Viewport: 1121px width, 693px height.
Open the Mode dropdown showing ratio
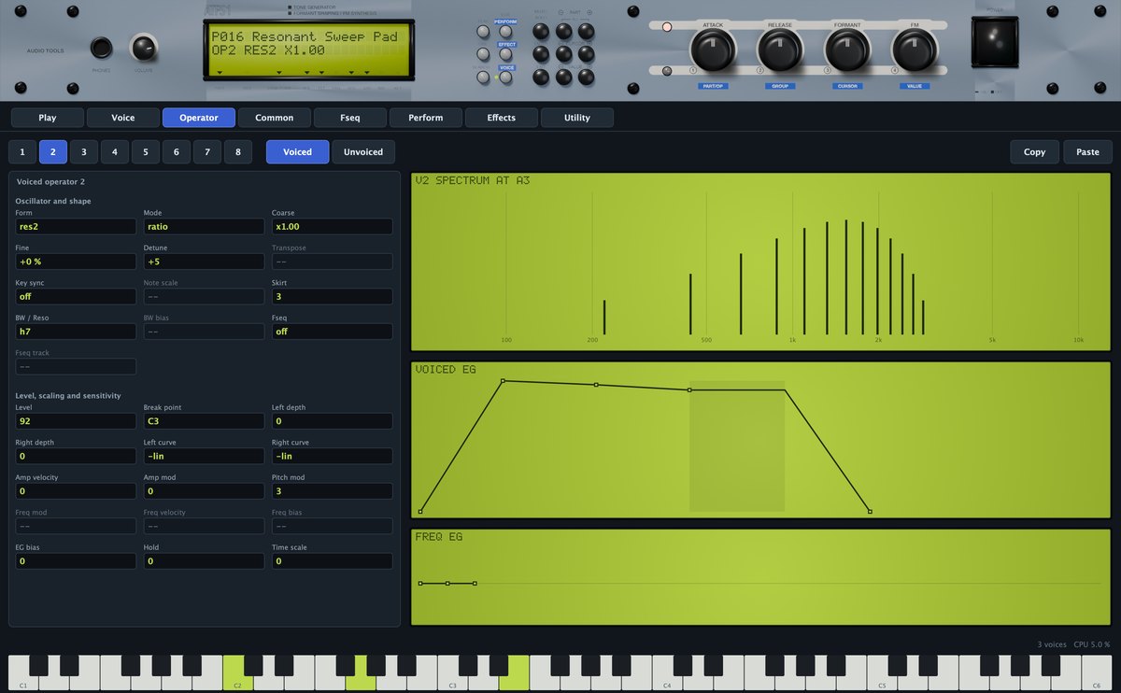point(204,227)
